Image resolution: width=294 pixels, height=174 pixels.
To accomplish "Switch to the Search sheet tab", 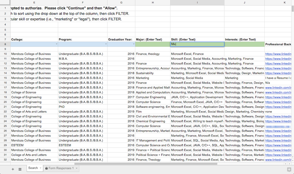I will 33,168.
